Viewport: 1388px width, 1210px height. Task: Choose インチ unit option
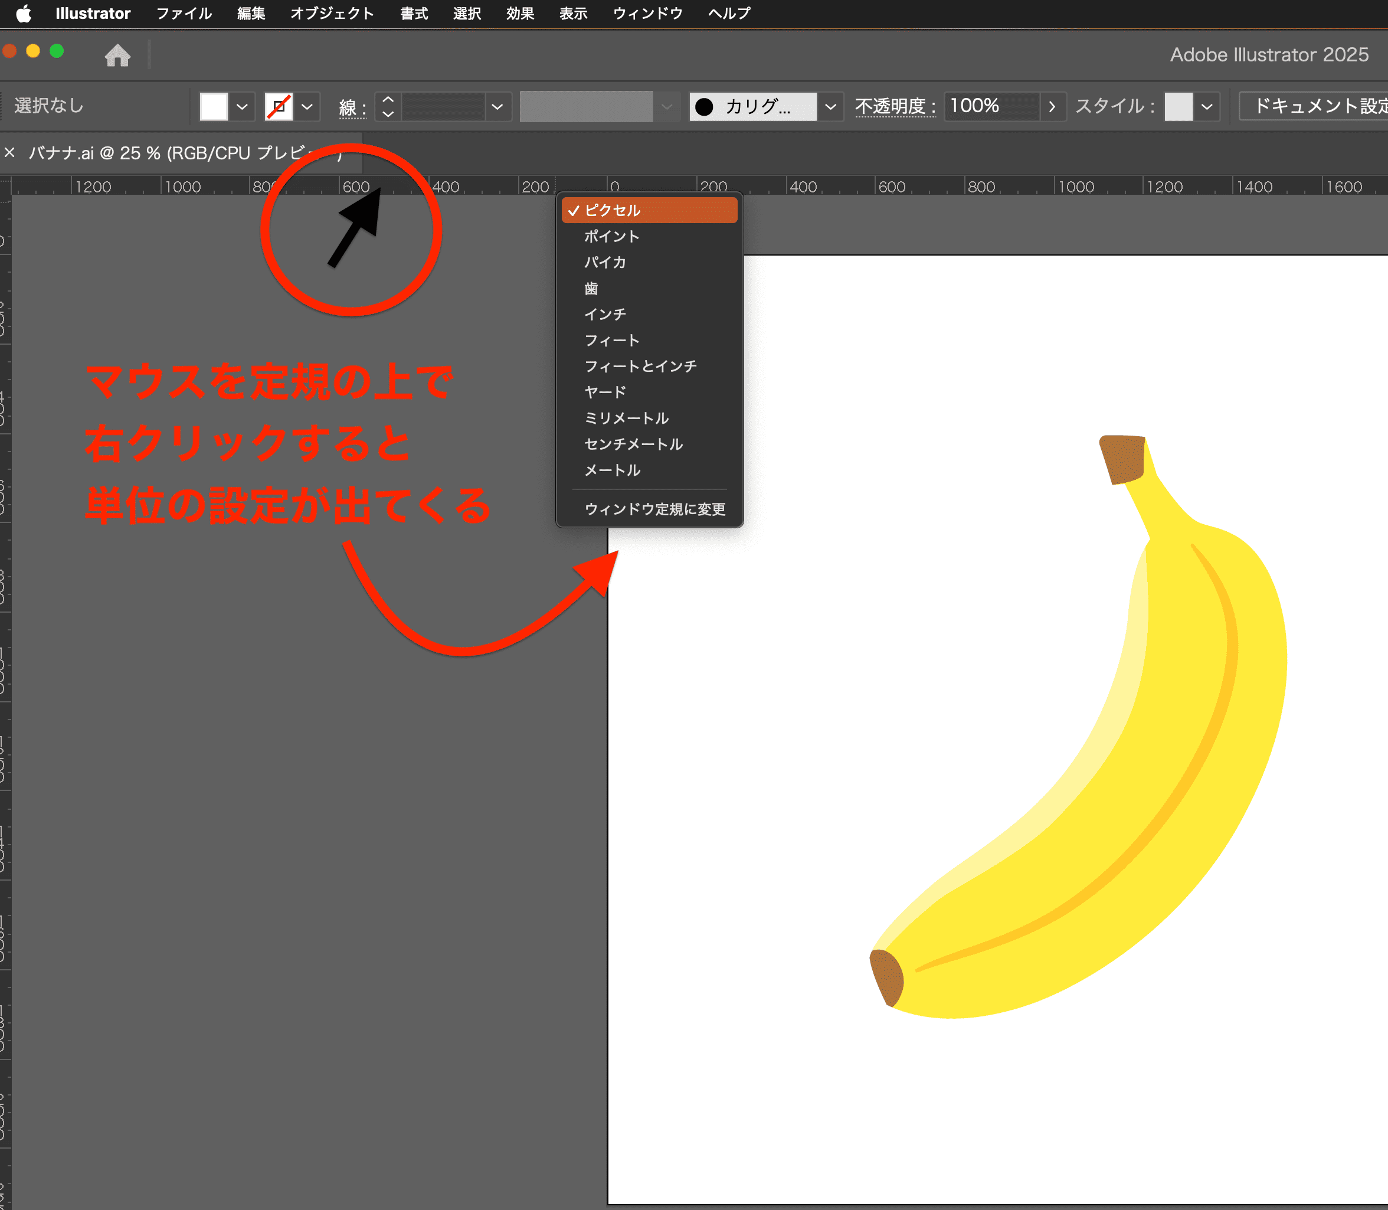click(x=605, y=314)
